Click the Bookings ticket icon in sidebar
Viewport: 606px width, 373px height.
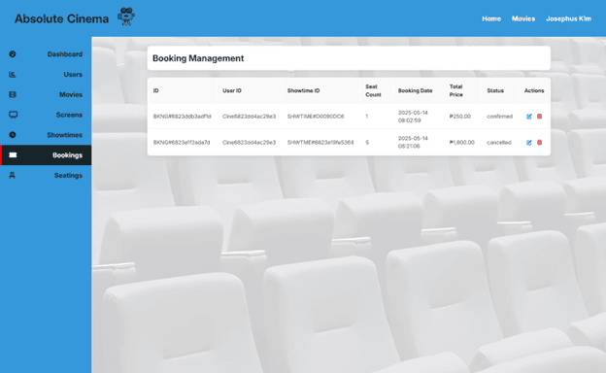(13, 155)
